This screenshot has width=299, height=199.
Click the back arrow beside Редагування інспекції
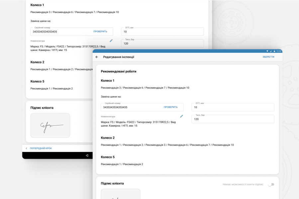coord(97,57)
